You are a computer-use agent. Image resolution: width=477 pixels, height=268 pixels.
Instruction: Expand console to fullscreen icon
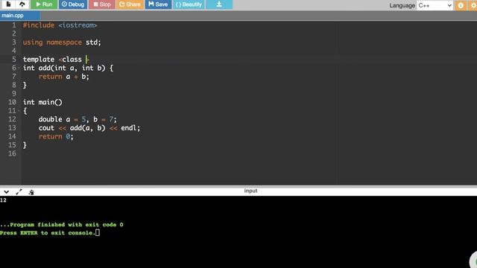click(x=19, y=192)
